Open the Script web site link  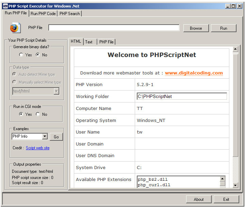point(38,148)
